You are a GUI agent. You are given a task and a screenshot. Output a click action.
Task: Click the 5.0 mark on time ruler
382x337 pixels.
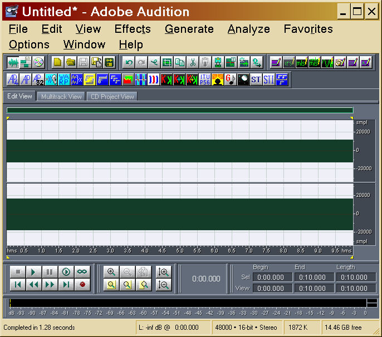click(x=179, y=251)
